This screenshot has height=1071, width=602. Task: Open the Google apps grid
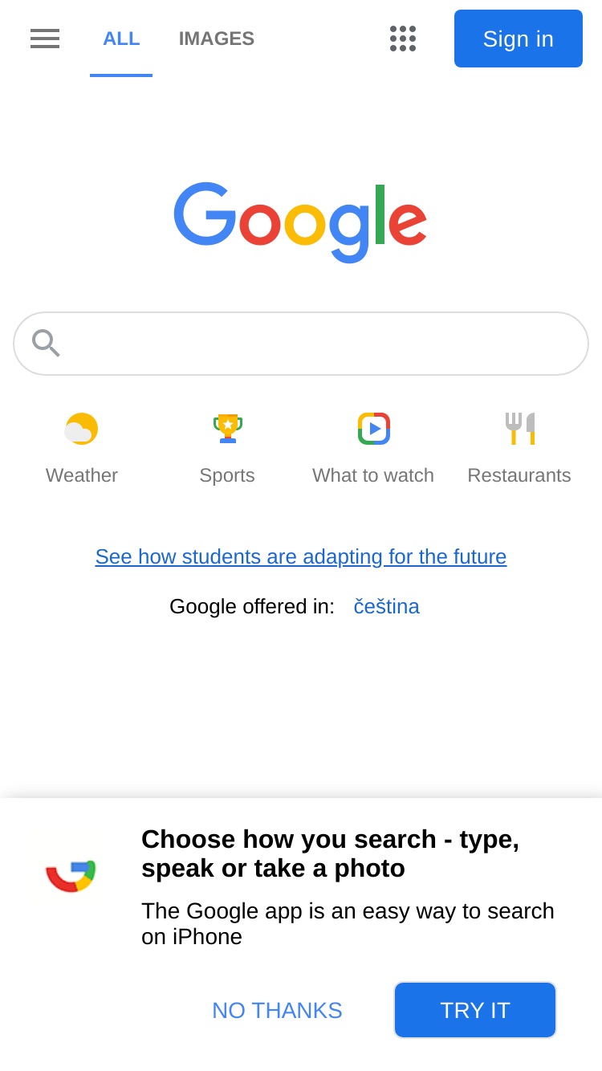click(403, 39)
